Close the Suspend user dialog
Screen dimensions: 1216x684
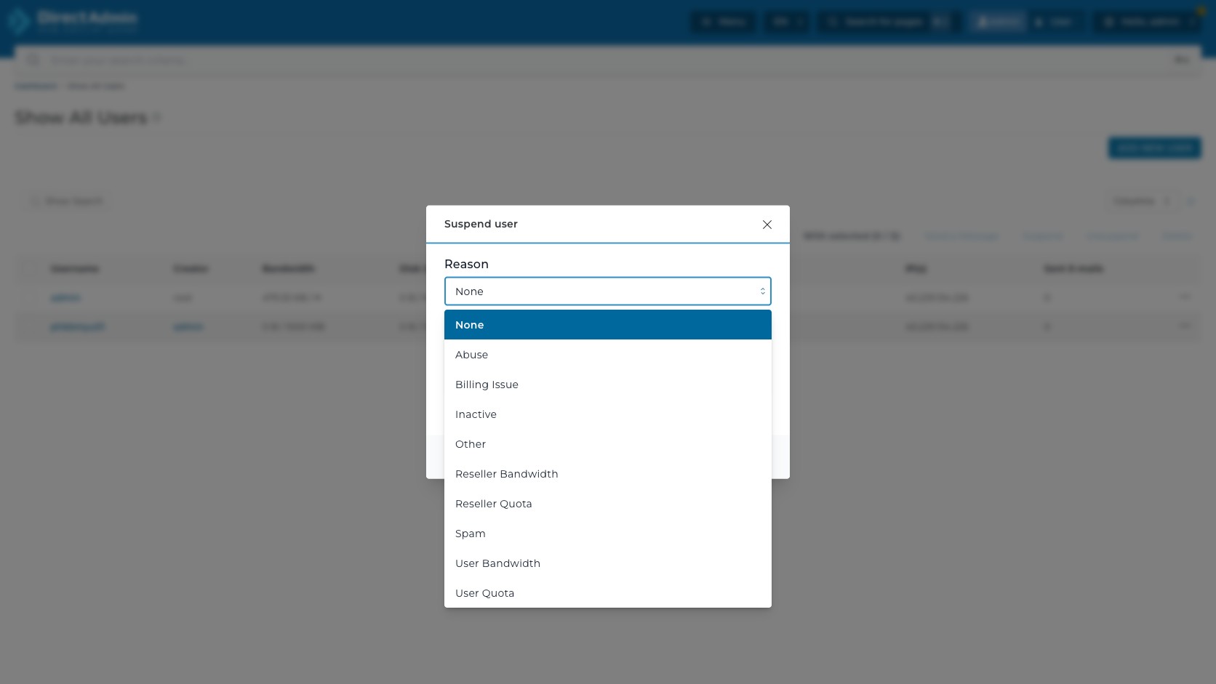[767, 225]
